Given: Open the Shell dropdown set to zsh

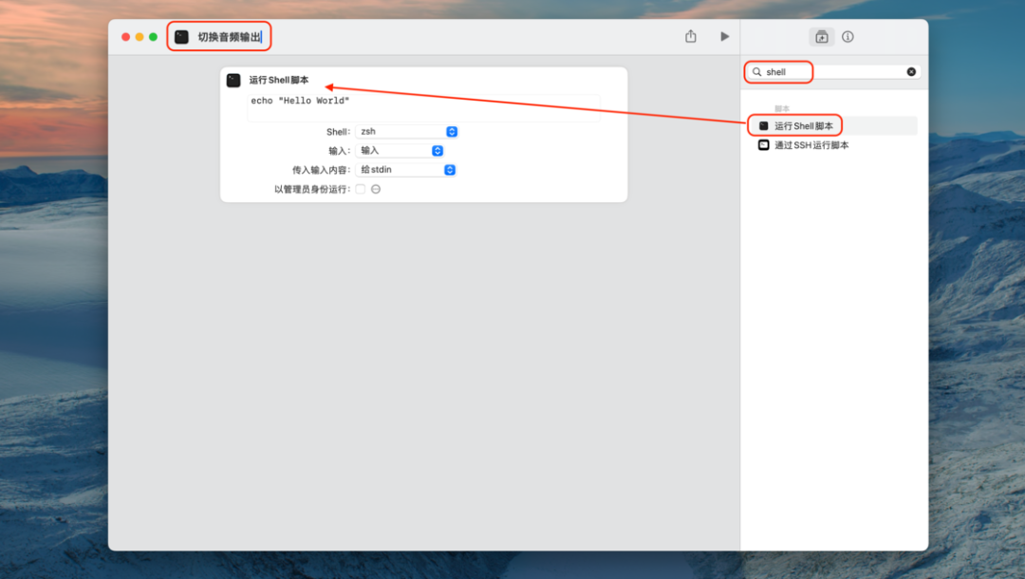Looking at the screenshot, I should 406,131.
